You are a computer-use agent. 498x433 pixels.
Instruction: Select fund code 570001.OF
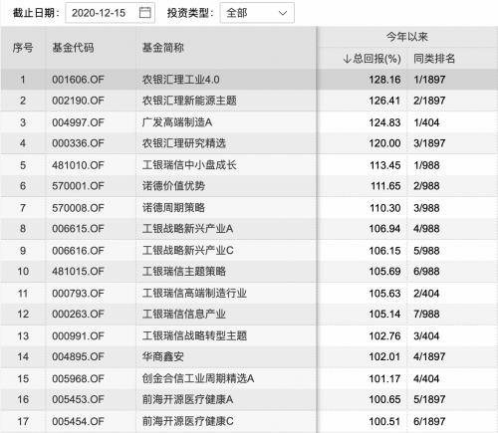click(78, 186)
